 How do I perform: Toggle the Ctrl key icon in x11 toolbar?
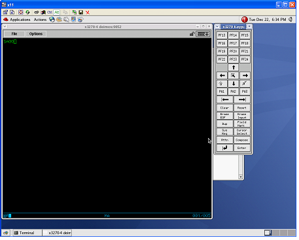[50, 12]
